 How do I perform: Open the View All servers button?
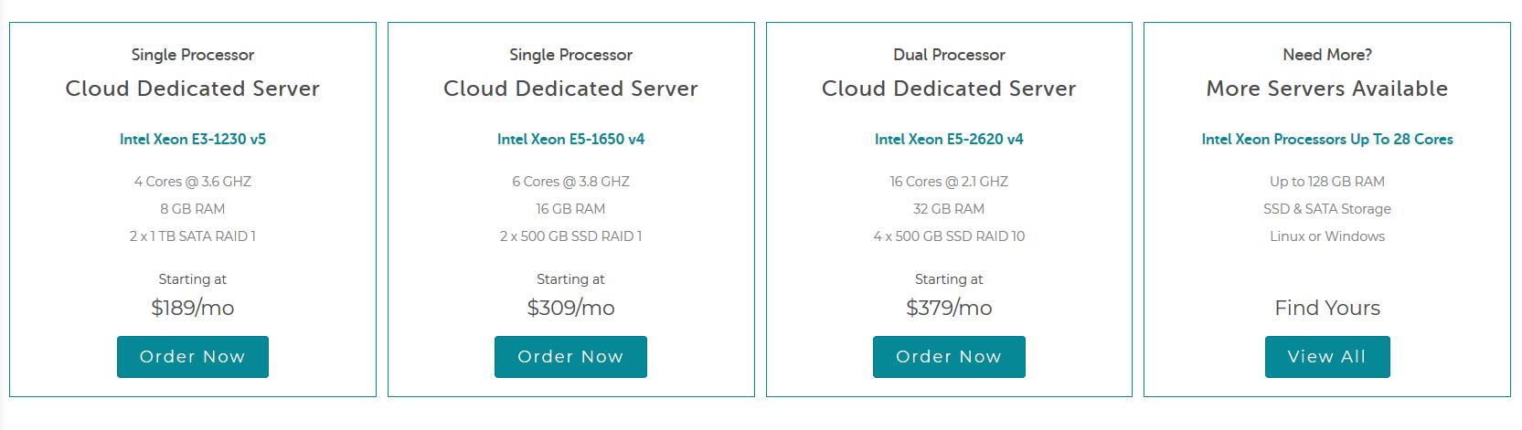[x=1327, y=357]
